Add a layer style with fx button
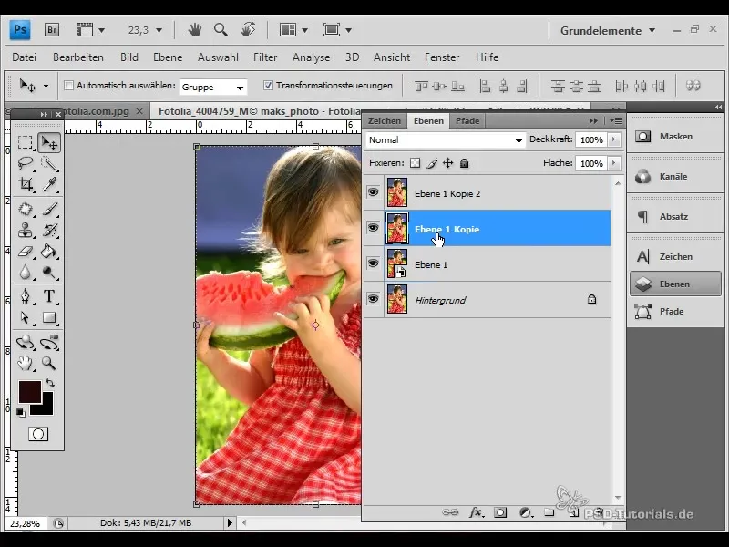 pyautogui.click(x=476, y=512)
